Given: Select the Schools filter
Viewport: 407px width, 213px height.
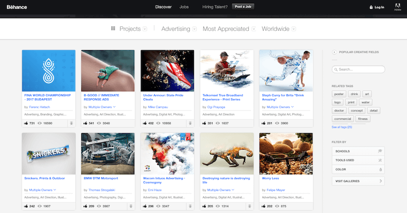Looking at the screenshot, I should click(x=358, y=151).
